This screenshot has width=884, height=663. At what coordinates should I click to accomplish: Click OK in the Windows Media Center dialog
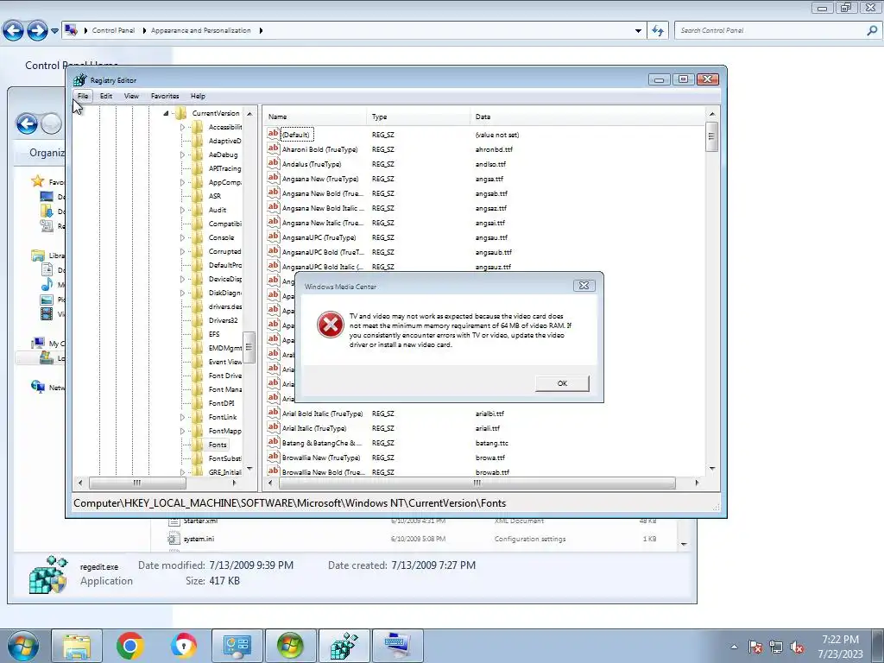coord(562,383)
